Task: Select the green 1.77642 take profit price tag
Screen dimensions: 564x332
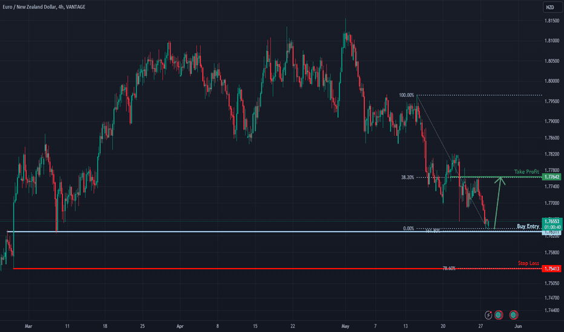Action: [551, 177]
